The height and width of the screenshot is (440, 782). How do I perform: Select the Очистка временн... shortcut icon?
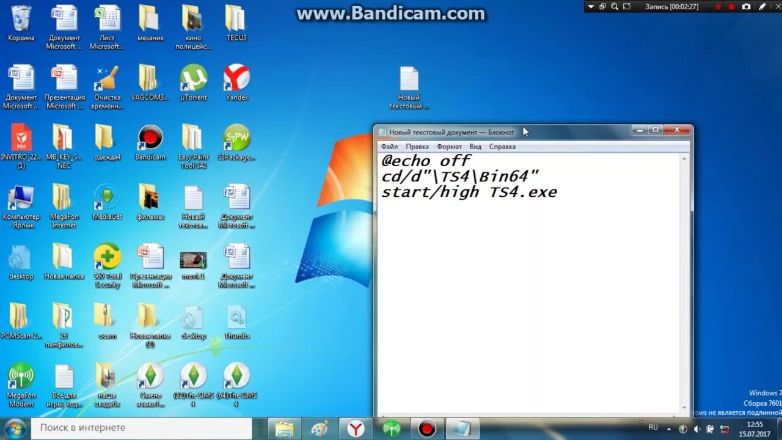(107, 87)
